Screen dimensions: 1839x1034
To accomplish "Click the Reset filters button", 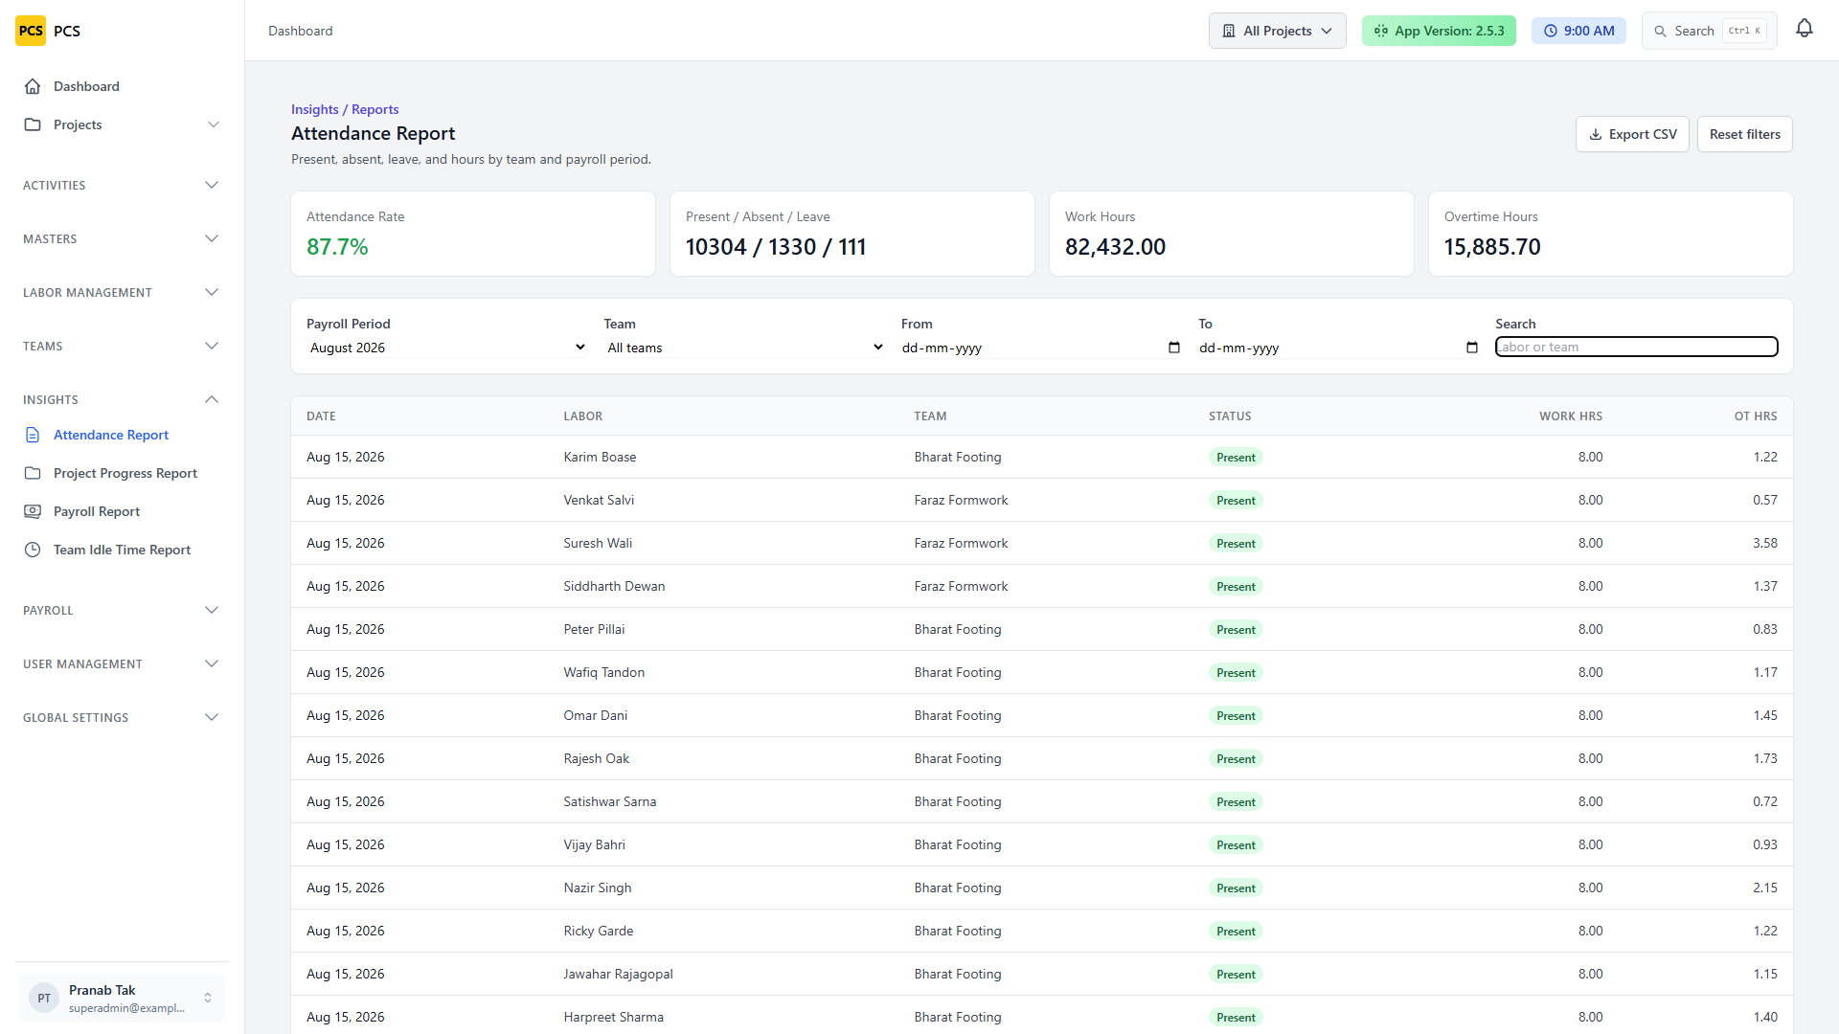I will coord(1744,134).
